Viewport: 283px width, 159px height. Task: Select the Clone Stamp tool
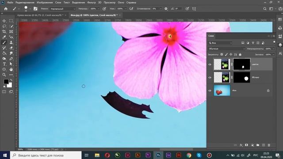(11, 42)
